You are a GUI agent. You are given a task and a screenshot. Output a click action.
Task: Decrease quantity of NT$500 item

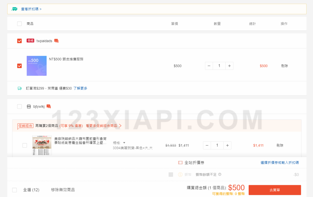209,66
